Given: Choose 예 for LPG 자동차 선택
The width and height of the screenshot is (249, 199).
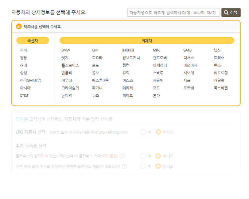Looking at the screenshot, I should (143, 132).
